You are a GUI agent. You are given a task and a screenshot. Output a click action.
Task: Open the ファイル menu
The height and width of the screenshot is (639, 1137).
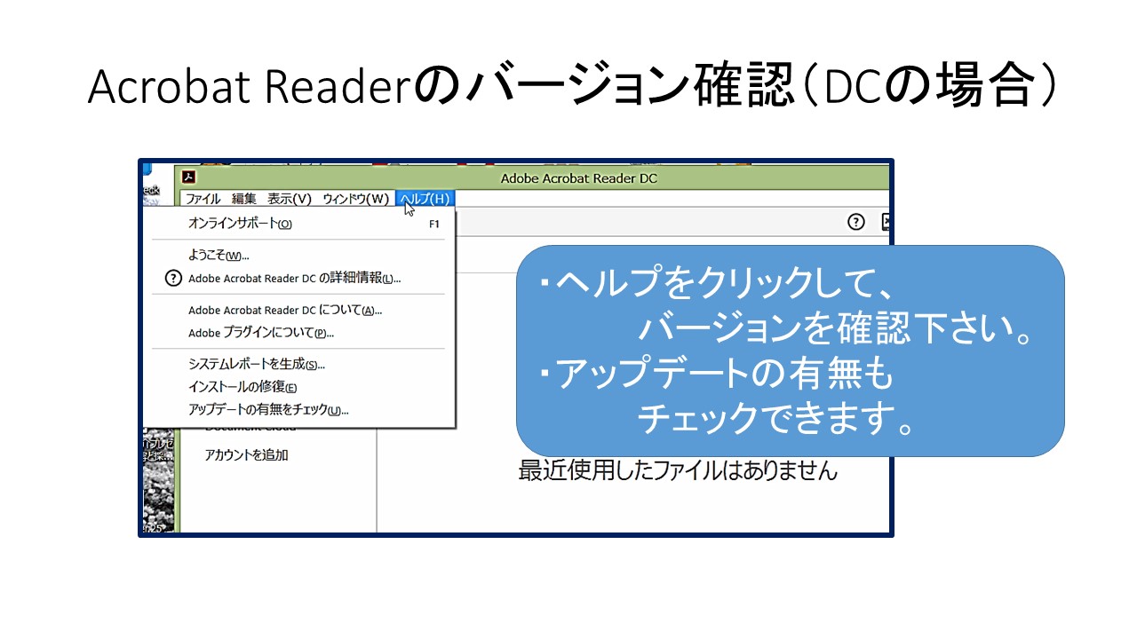pos(203,199)
